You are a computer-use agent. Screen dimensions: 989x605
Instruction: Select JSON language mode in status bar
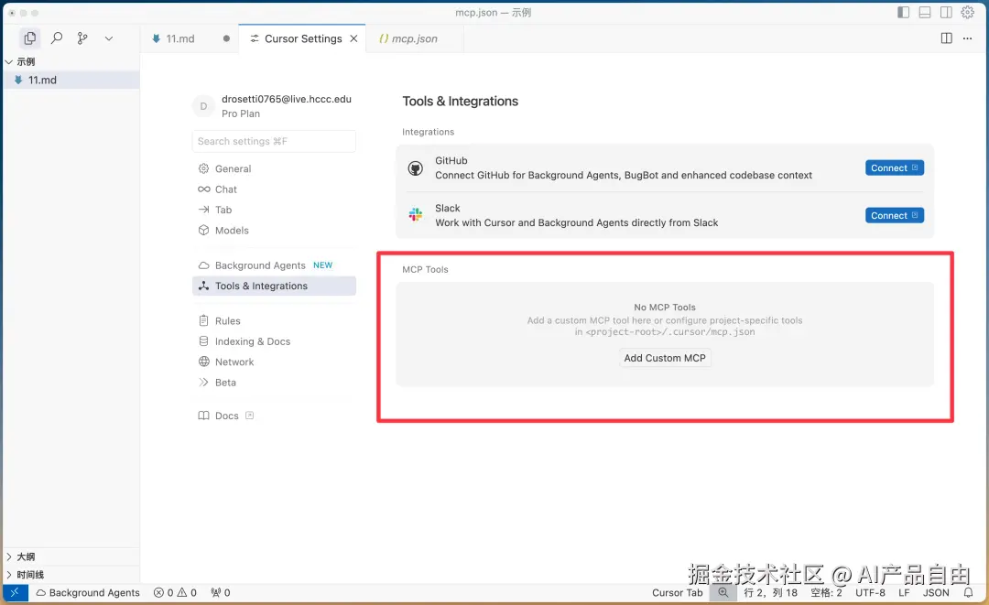click(x=935, y=592)
